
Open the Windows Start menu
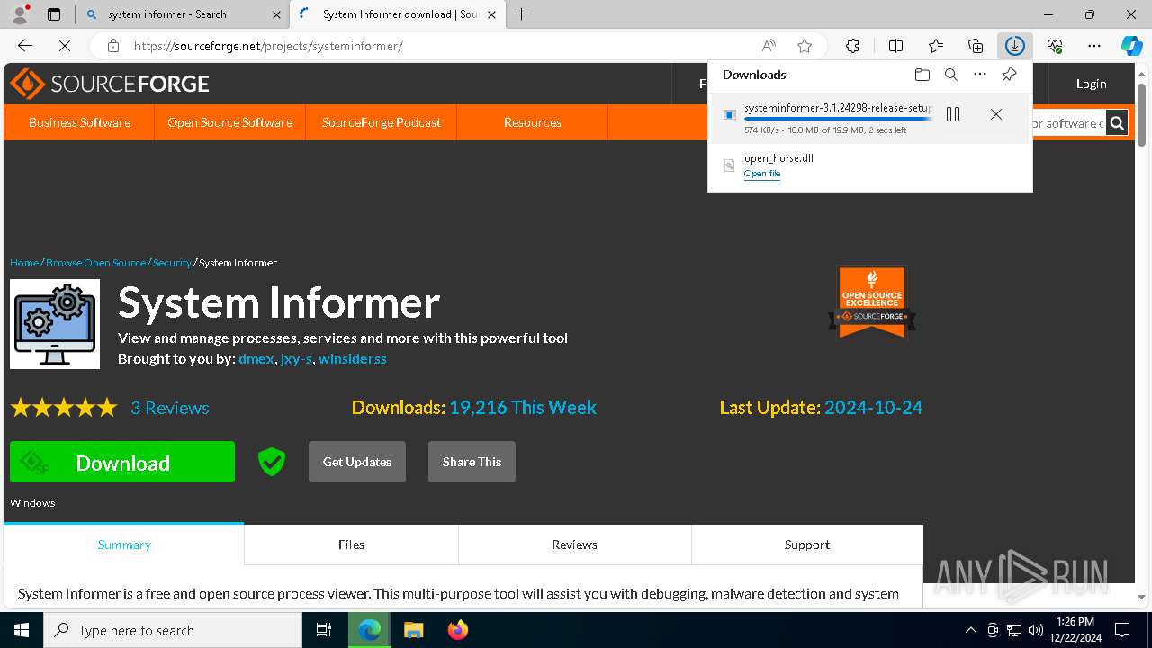tap(22, 630)
